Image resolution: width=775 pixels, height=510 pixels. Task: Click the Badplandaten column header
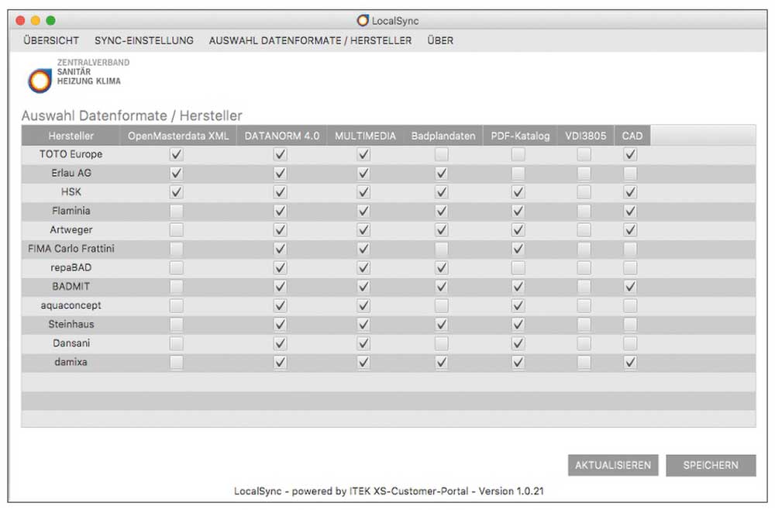point(443,136)
